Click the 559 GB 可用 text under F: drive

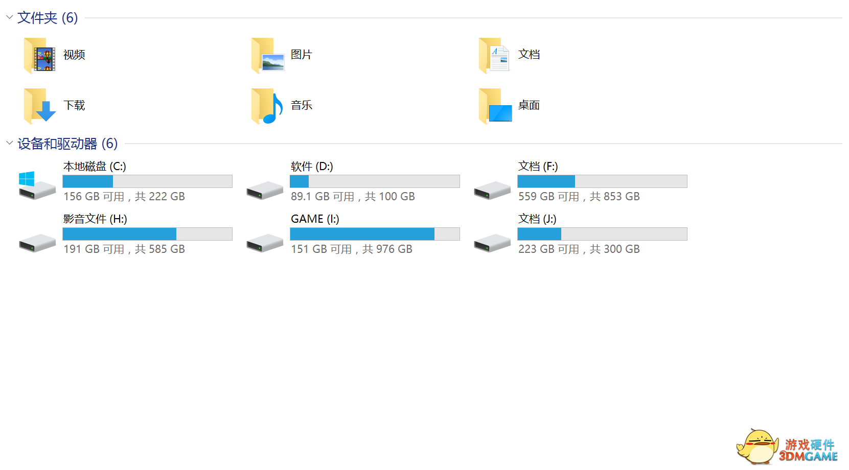point(548,197)
